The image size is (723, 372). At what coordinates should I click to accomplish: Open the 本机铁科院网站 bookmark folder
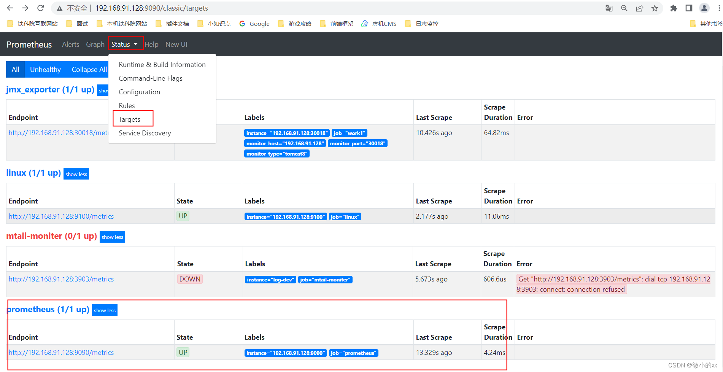pos(122,24)
